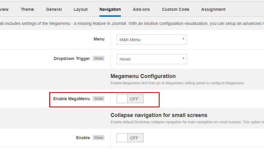Select the Navigation tab
The height and width of the screenshot is (153, 264).
(x=110, y=9)
